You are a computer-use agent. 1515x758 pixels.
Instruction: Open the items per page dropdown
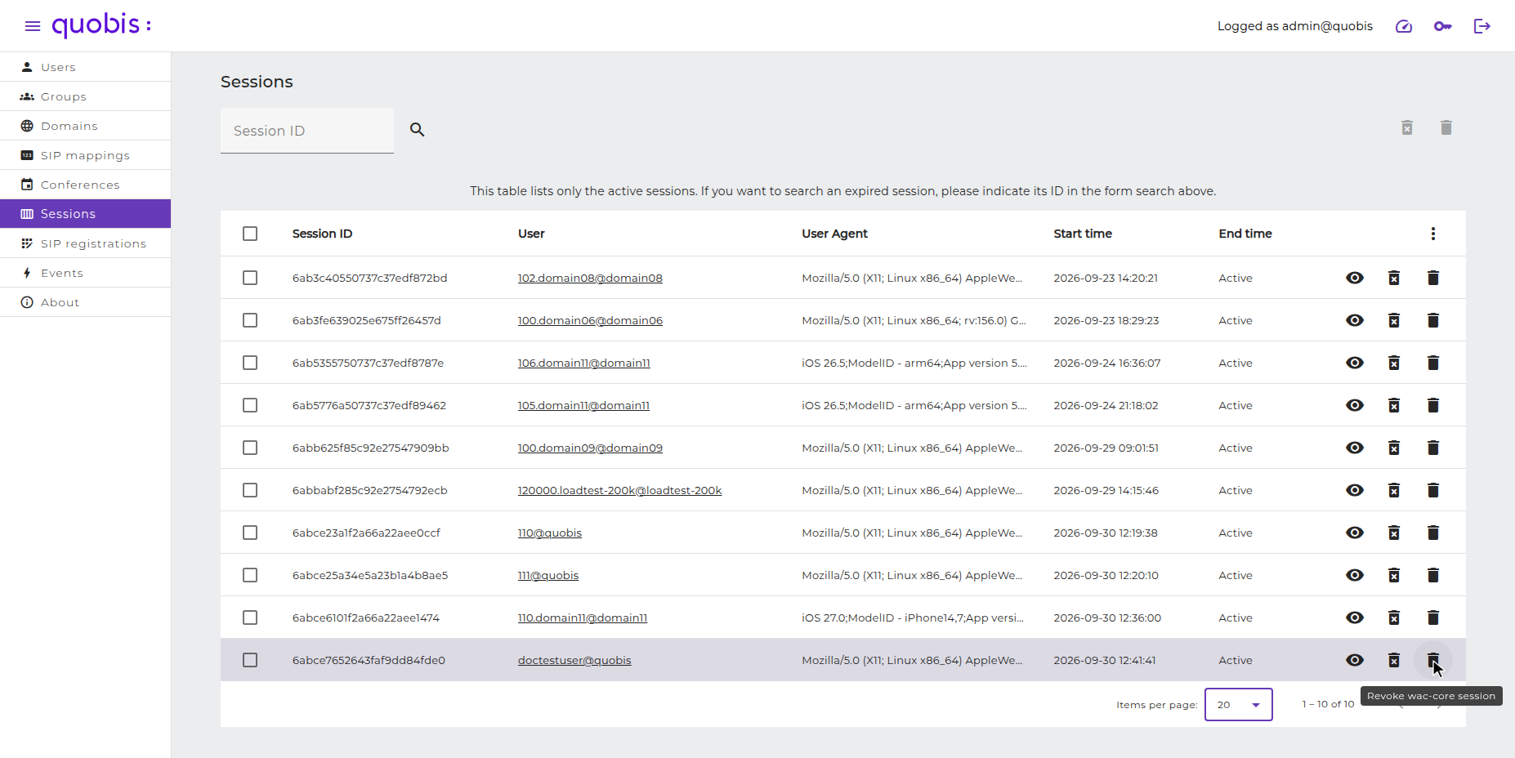click(x=1239, y=705)
